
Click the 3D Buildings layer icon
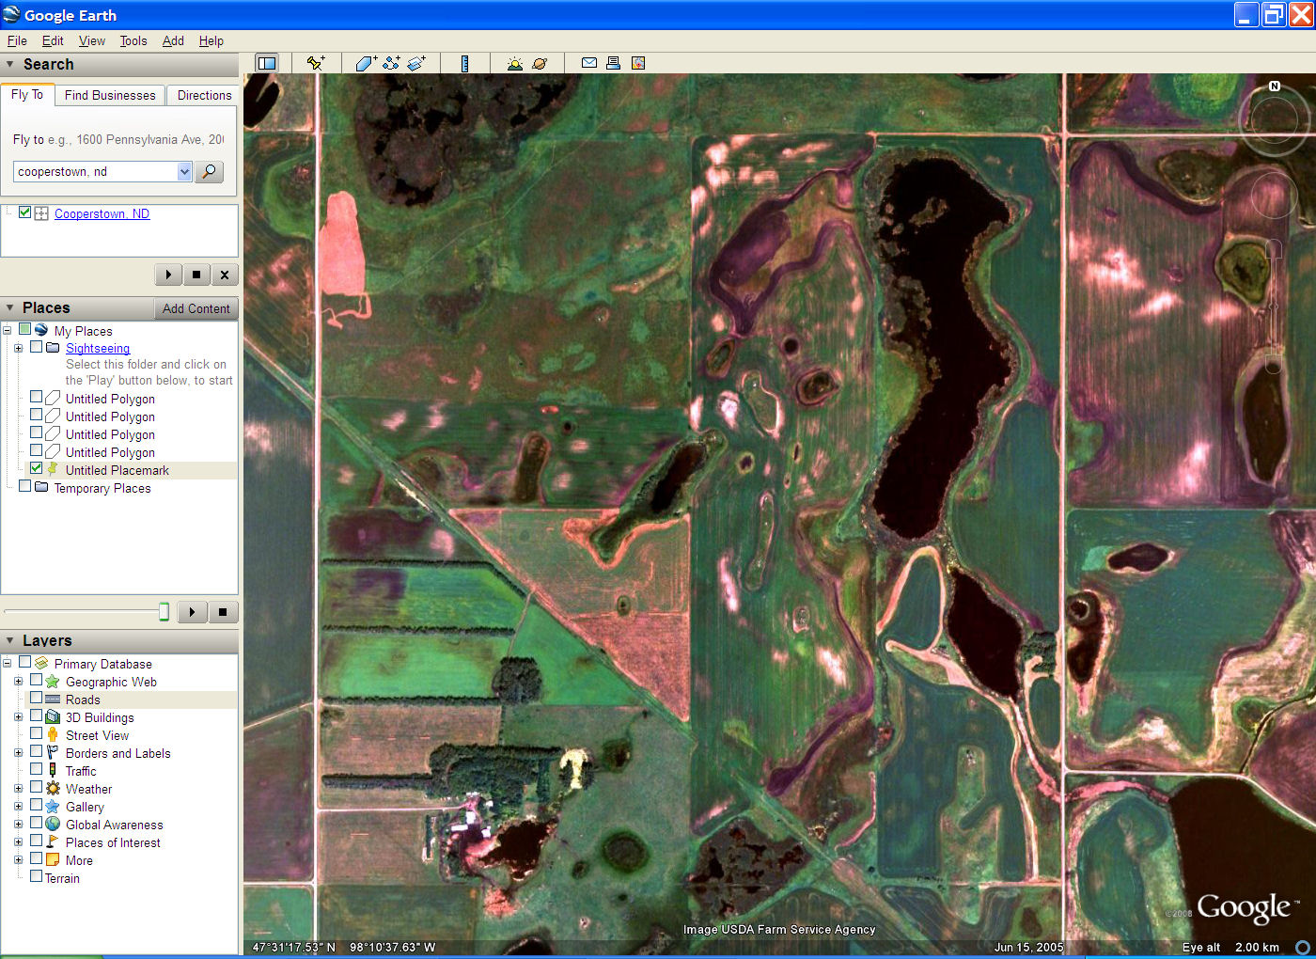pos(53,717)
